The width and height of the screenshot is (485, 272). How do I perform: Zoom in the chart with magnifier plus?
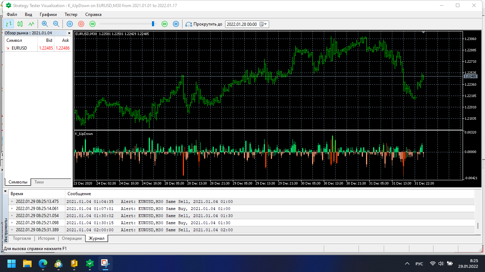45,24
